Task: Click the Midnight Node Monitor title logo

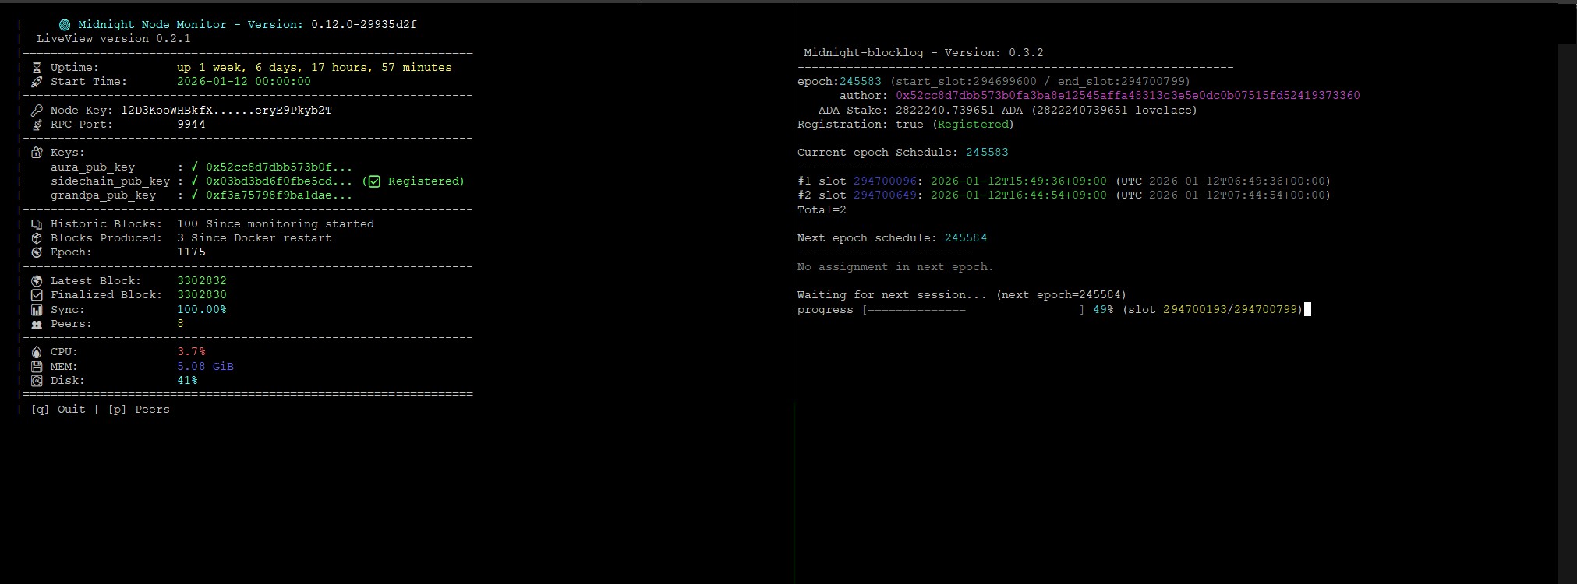Action: pos(65,25)
